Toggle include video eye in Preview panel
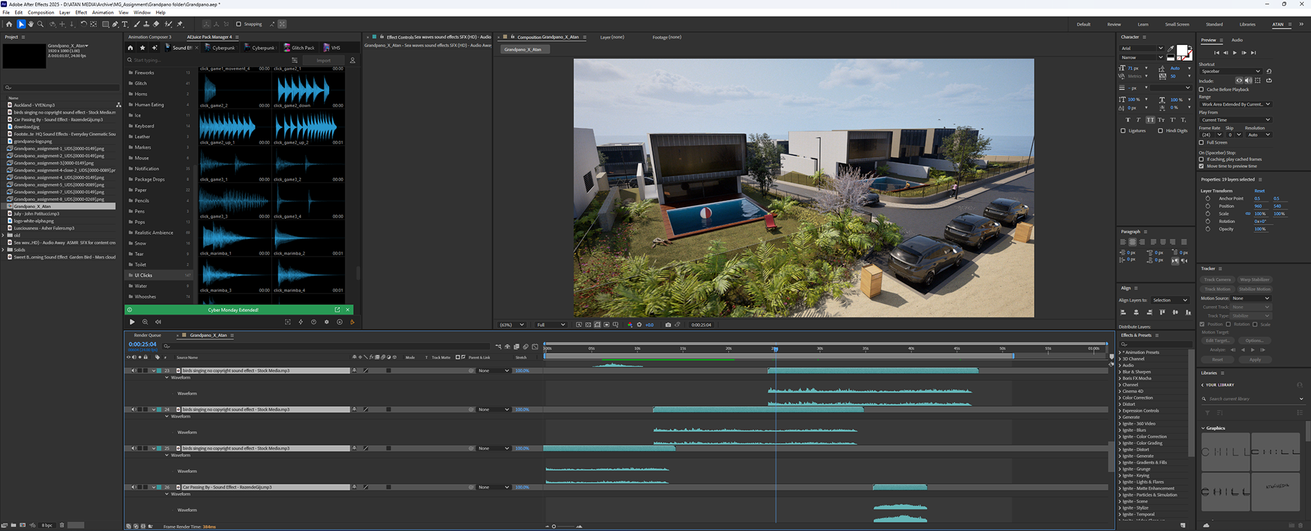Viewport: 1311px width, 531px height. (1239, 81)
